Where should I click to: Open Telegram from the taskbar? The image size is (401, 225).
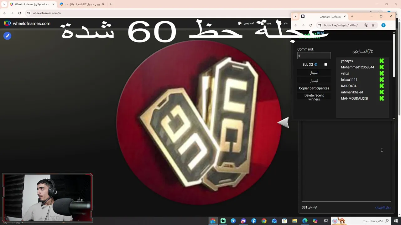[x=233, y=221]
